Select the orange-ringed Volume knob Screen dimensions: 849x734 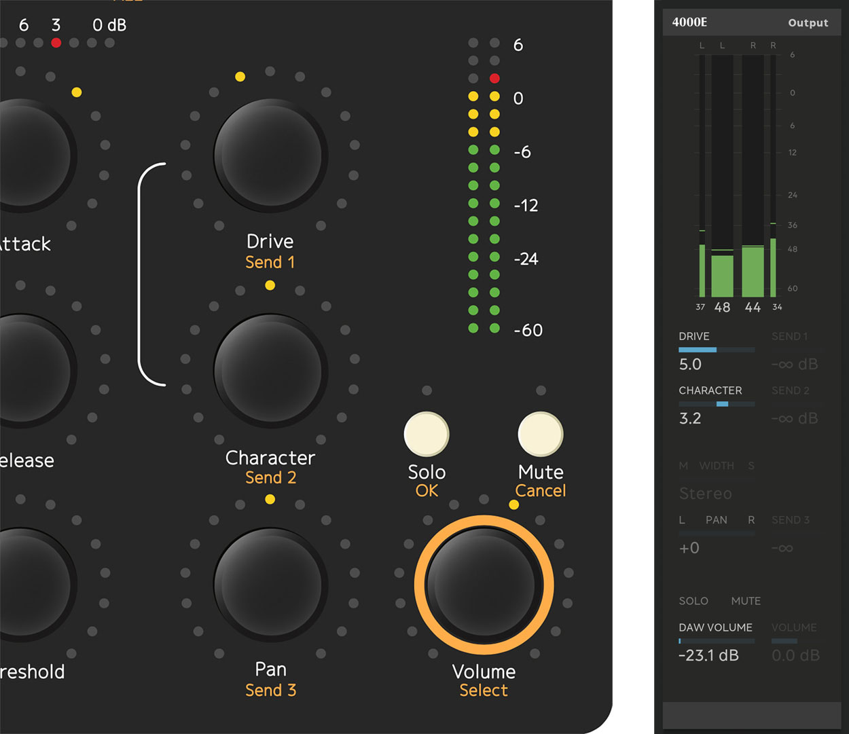coord(483,584)
